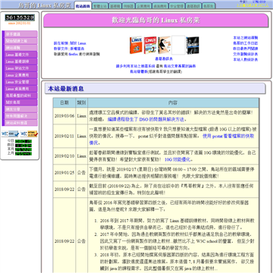The width and height of the screenshot is (273, 273).
Task: Click the site title 鳥哥的 Linux 私房菜
Action: [x=45, y=5]
